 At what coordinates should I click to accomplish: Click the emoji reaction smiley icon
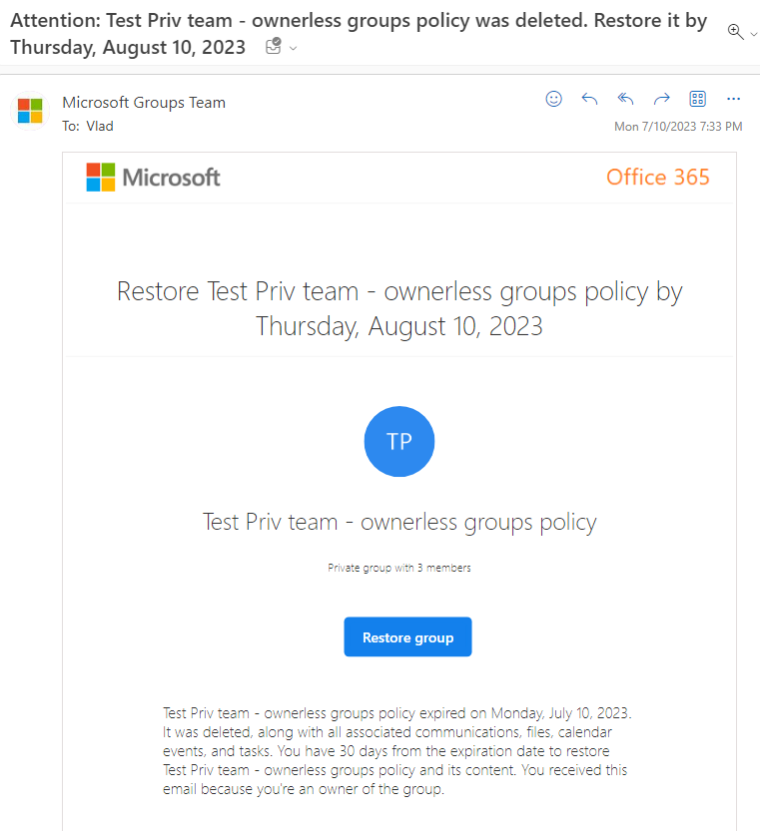tap(553, 99)
